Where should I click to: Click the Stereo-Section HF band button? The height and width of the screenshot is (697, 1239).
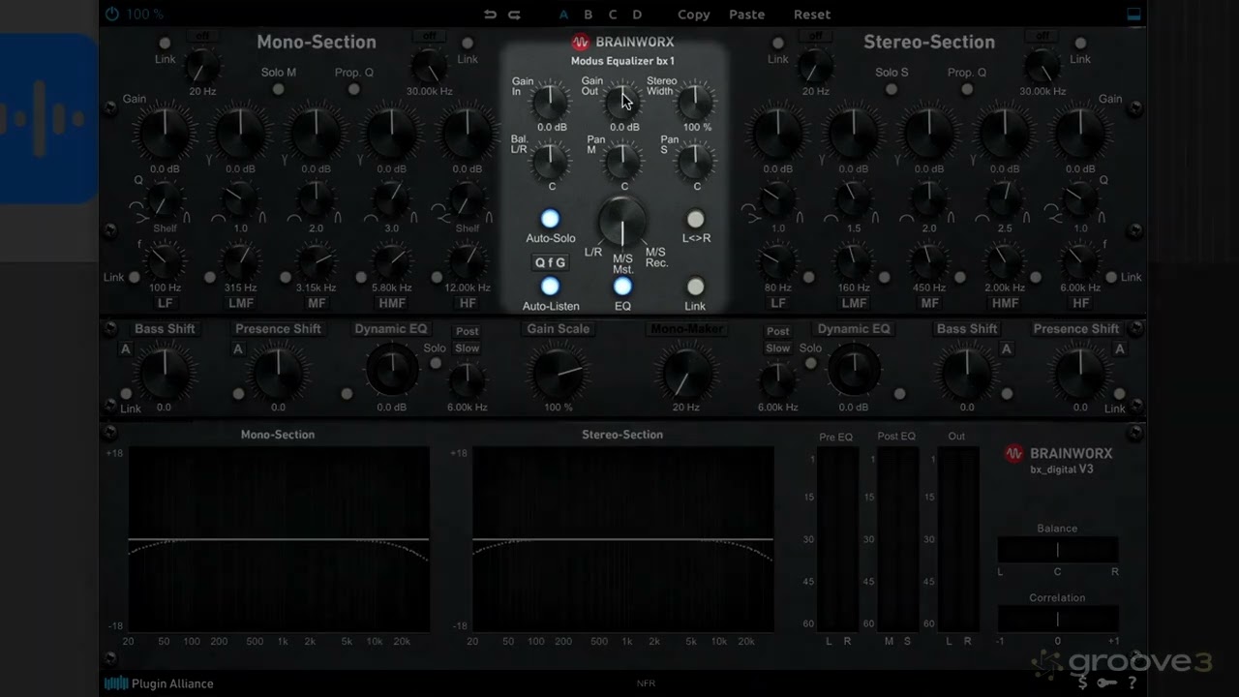1081,303
